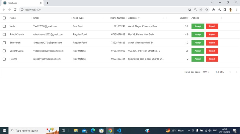Accept the Rahul Chawla request
Image resolution: width=240 pixels, height=134 pixels.
pyautogui.click(x=198, y=35)
